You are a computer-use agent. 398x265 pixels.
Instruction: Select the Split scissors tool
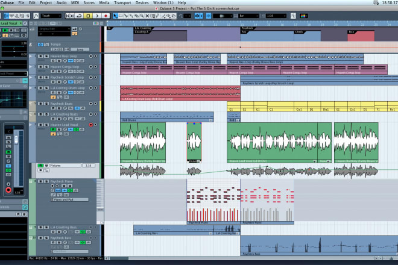[126, 16]
